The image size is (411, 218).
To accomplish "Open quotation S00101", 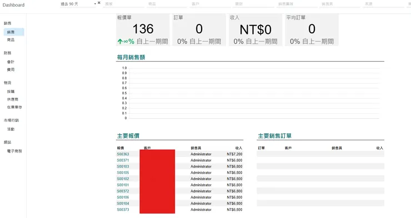I will tap(123, 185).
